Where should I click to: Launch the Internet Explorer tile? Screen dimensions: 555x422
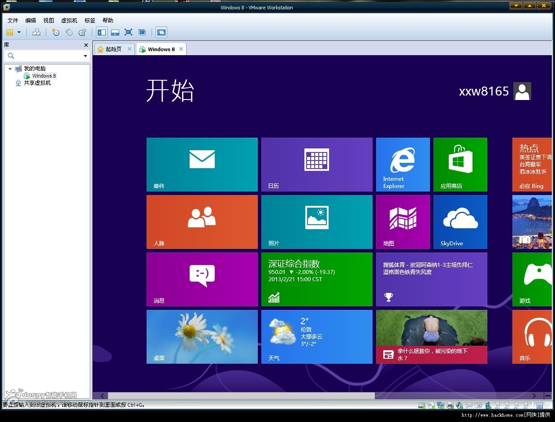coord(403,165)
